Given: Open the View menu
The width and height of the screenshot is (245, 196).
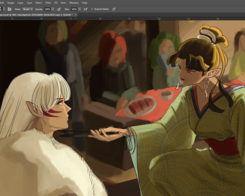Looking at the screenshot, I should [x=63, y=3].
